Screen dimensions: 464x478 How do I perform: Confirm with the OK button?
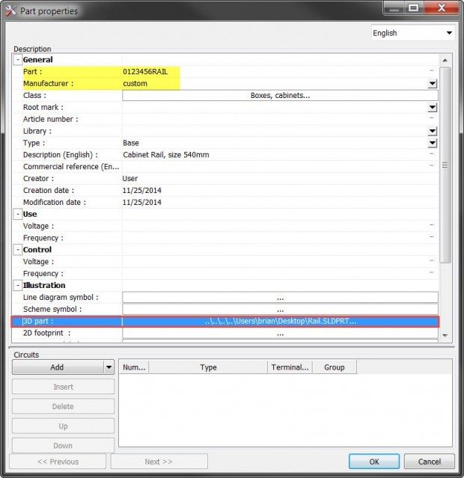point(373,462)
